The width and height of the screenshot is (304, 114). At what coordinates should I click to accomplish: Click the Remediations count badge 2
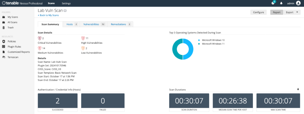point(129,24)
